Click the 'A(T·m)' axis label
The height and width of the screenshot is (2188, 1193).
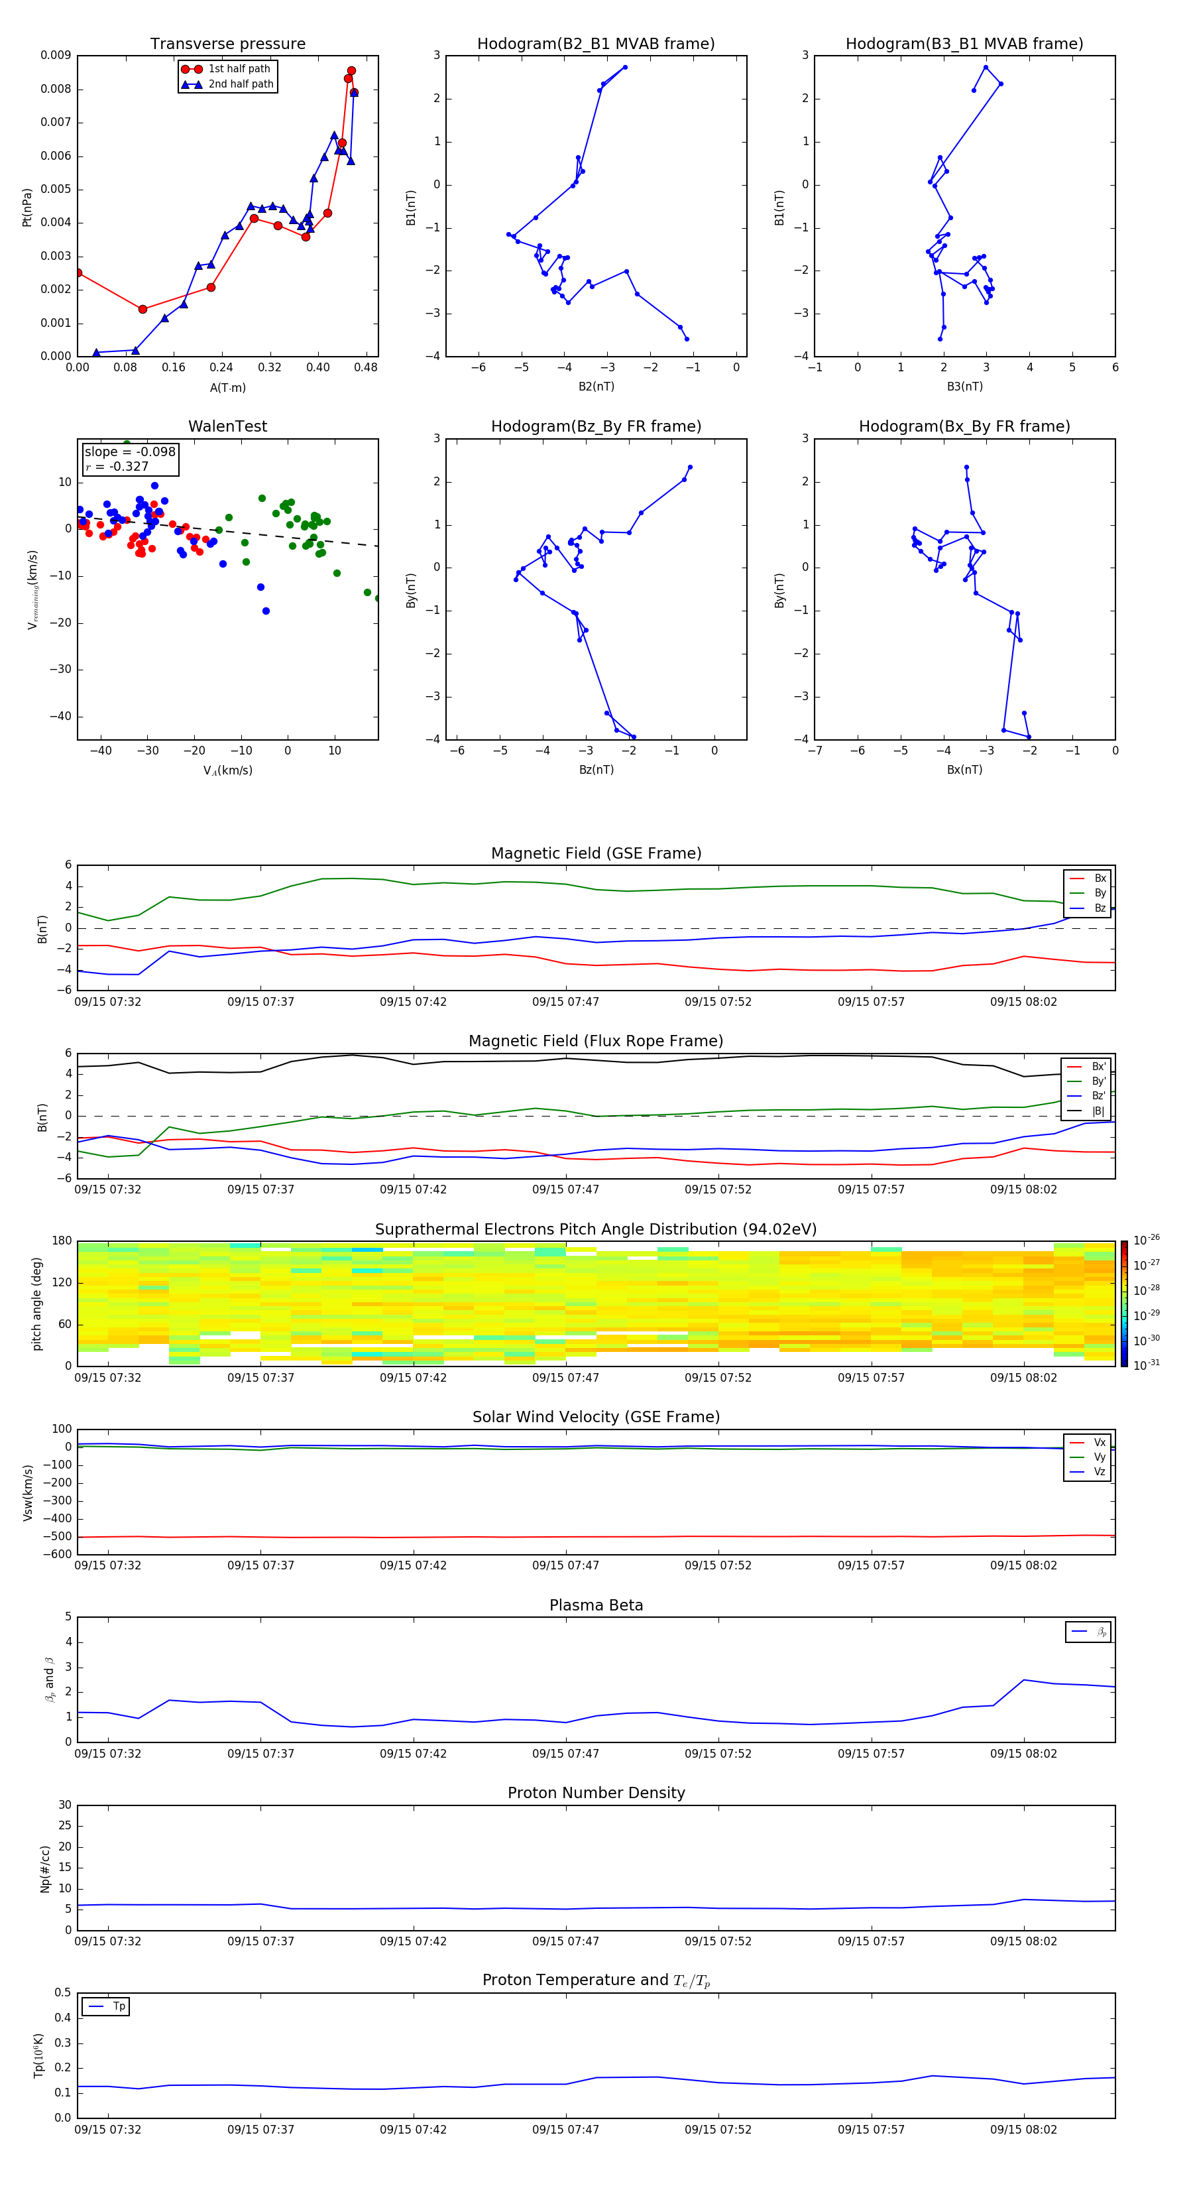tap(227, 388)
